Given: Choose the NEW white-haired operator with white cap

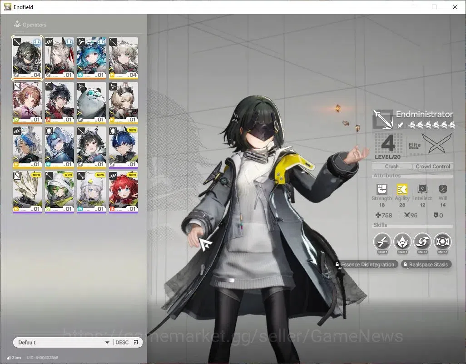Looking at the screenshot, I should pyautogui.click(x=91, y=192).
